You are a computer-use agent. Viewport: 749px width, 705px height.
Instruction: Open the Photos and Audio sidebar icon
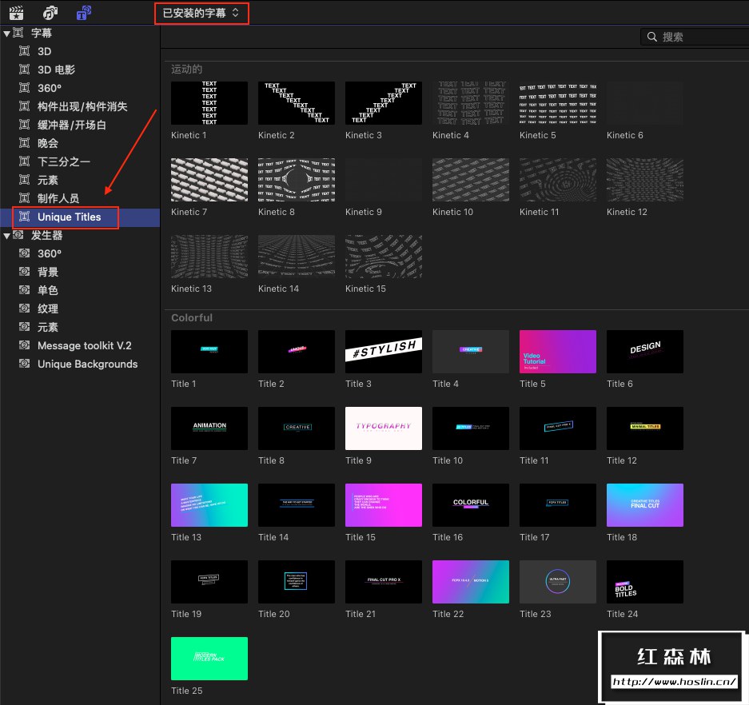pos(50,13)
